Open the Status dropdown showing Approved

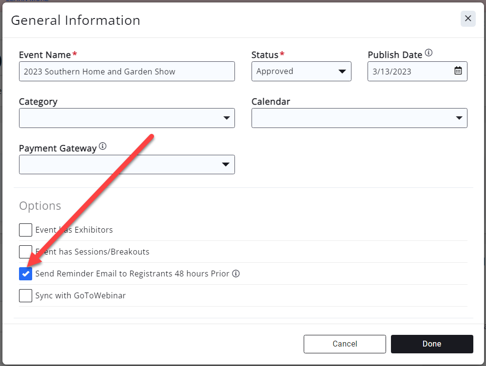coord(301,72)
